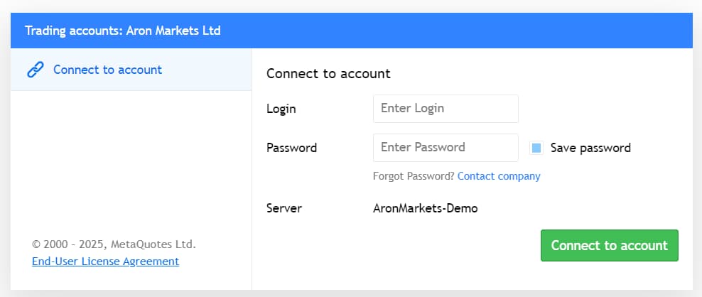Open the End-User License Agreement link
This screenshot has height=297, width=702.
(105, 261)
